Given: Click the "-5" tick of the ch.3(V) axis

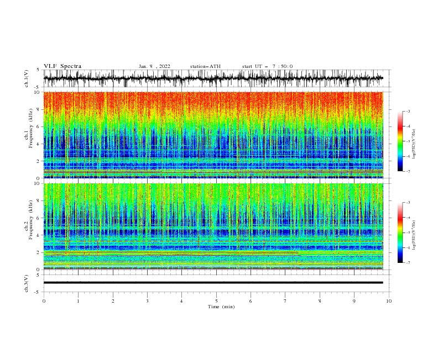Looking at the screenshot, I should tap(38, 292).
